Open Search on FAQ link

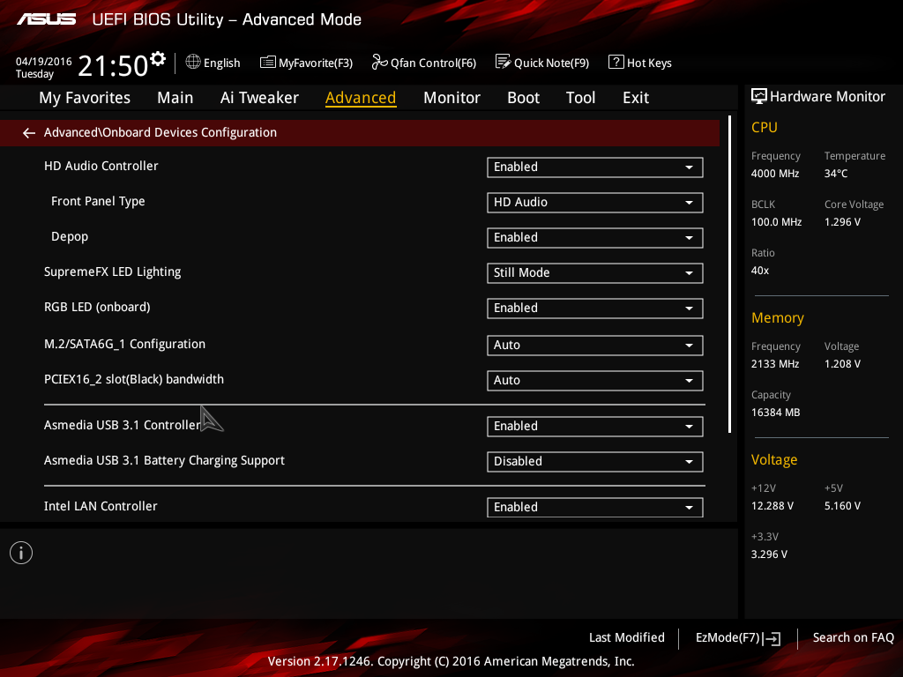coord(853,638)
